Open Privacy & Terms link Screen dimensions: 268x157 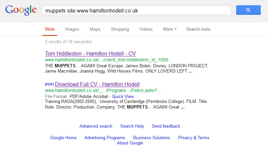point(193,138)
